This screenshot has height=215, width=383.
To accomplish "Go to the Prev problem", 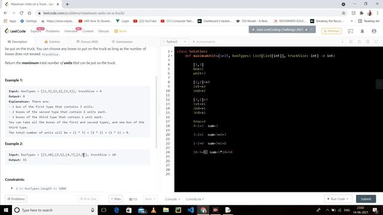I will pyautogui.click(x=115, y=199).
